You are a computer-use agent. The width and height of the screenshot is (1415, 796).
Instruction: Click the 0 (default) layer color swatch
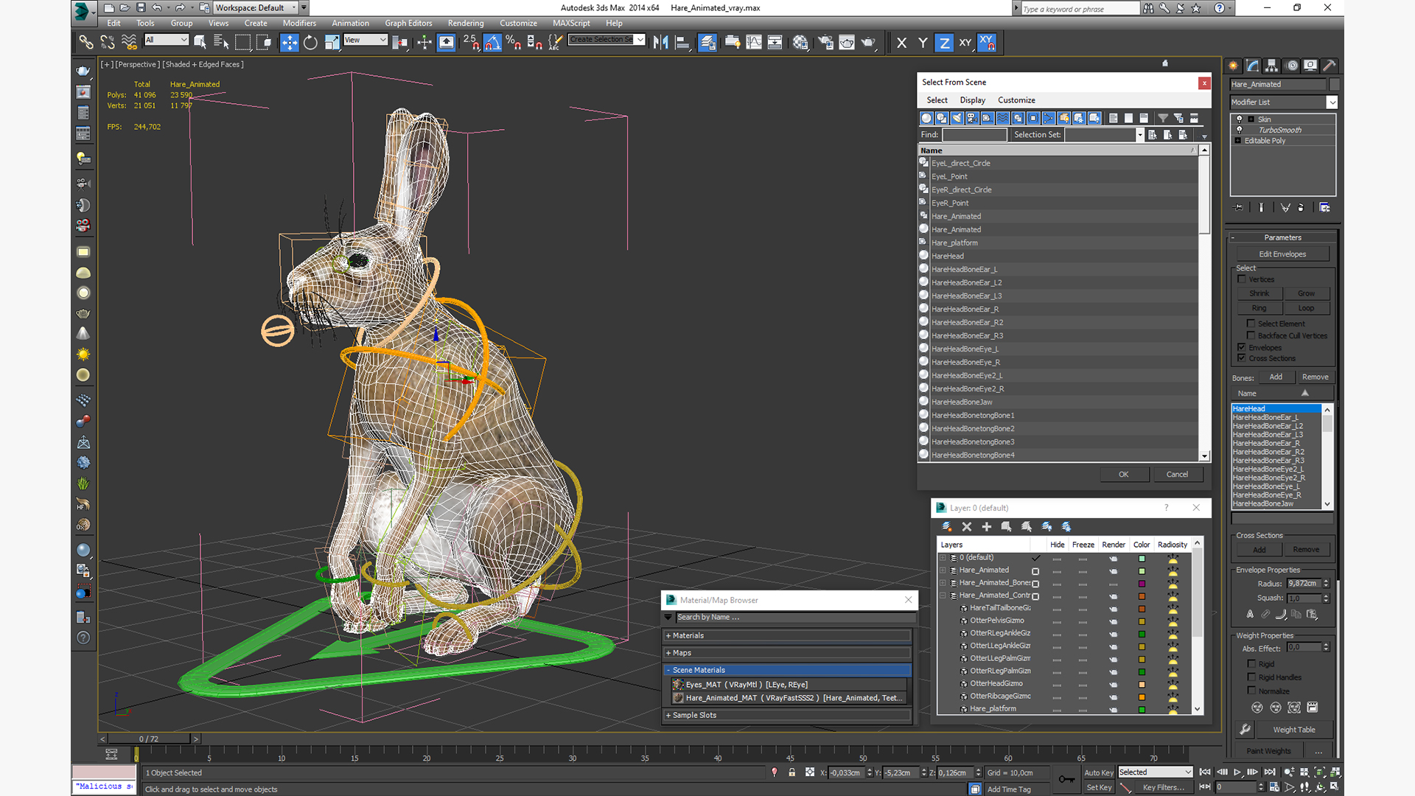tap(1142, 559)
